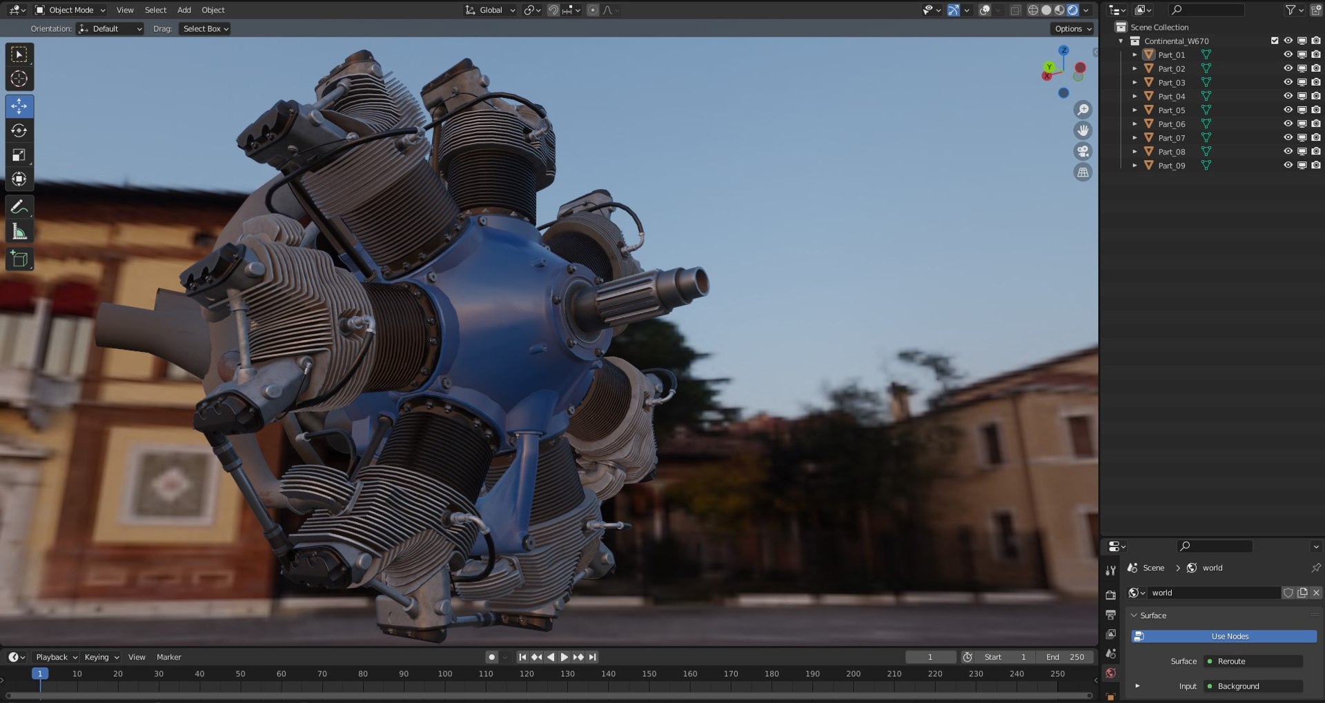Disable Part_07 in viewports monitor icon
Image resolution: width=1325 pixels, height=703 pixels.
click(1302, 137)
